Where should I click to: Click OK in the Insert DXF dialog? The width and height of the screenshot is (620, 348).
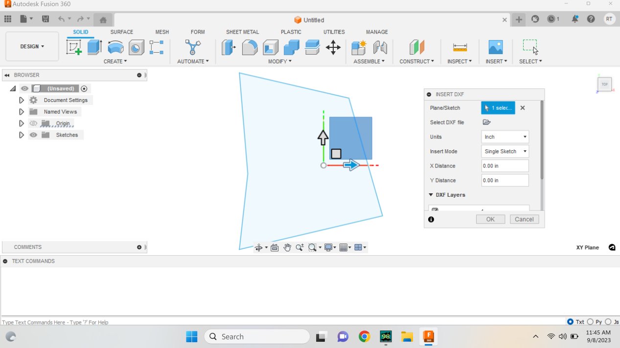490,219
